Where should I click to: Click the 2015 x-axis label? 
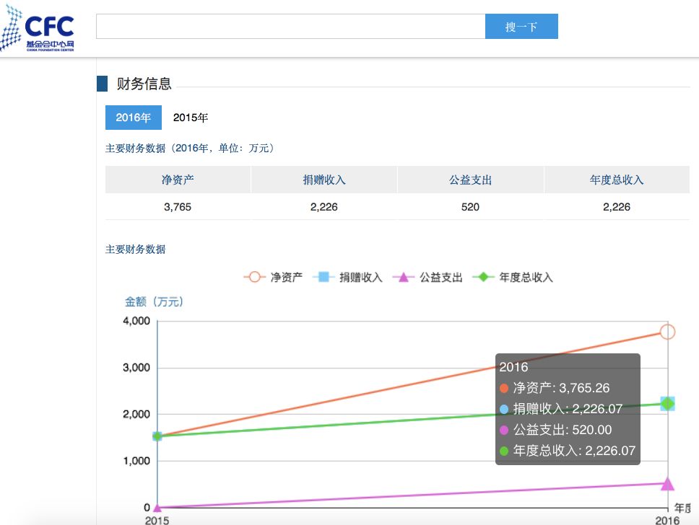pyautogui.click(x=157, y=520)
